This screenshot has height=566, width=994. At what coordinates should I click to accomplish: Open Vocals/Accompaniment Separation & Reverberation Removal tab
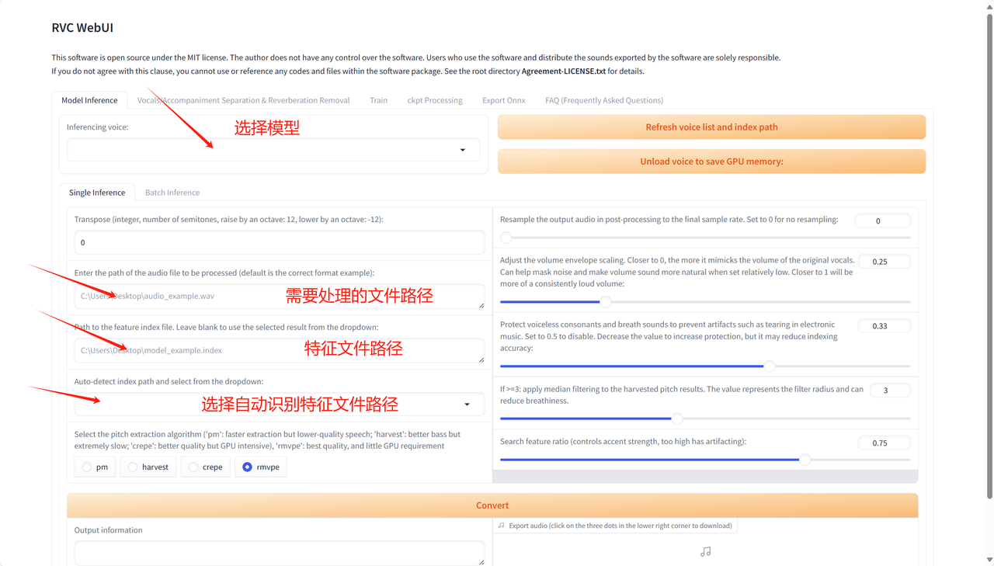click(x=243, y=100)
